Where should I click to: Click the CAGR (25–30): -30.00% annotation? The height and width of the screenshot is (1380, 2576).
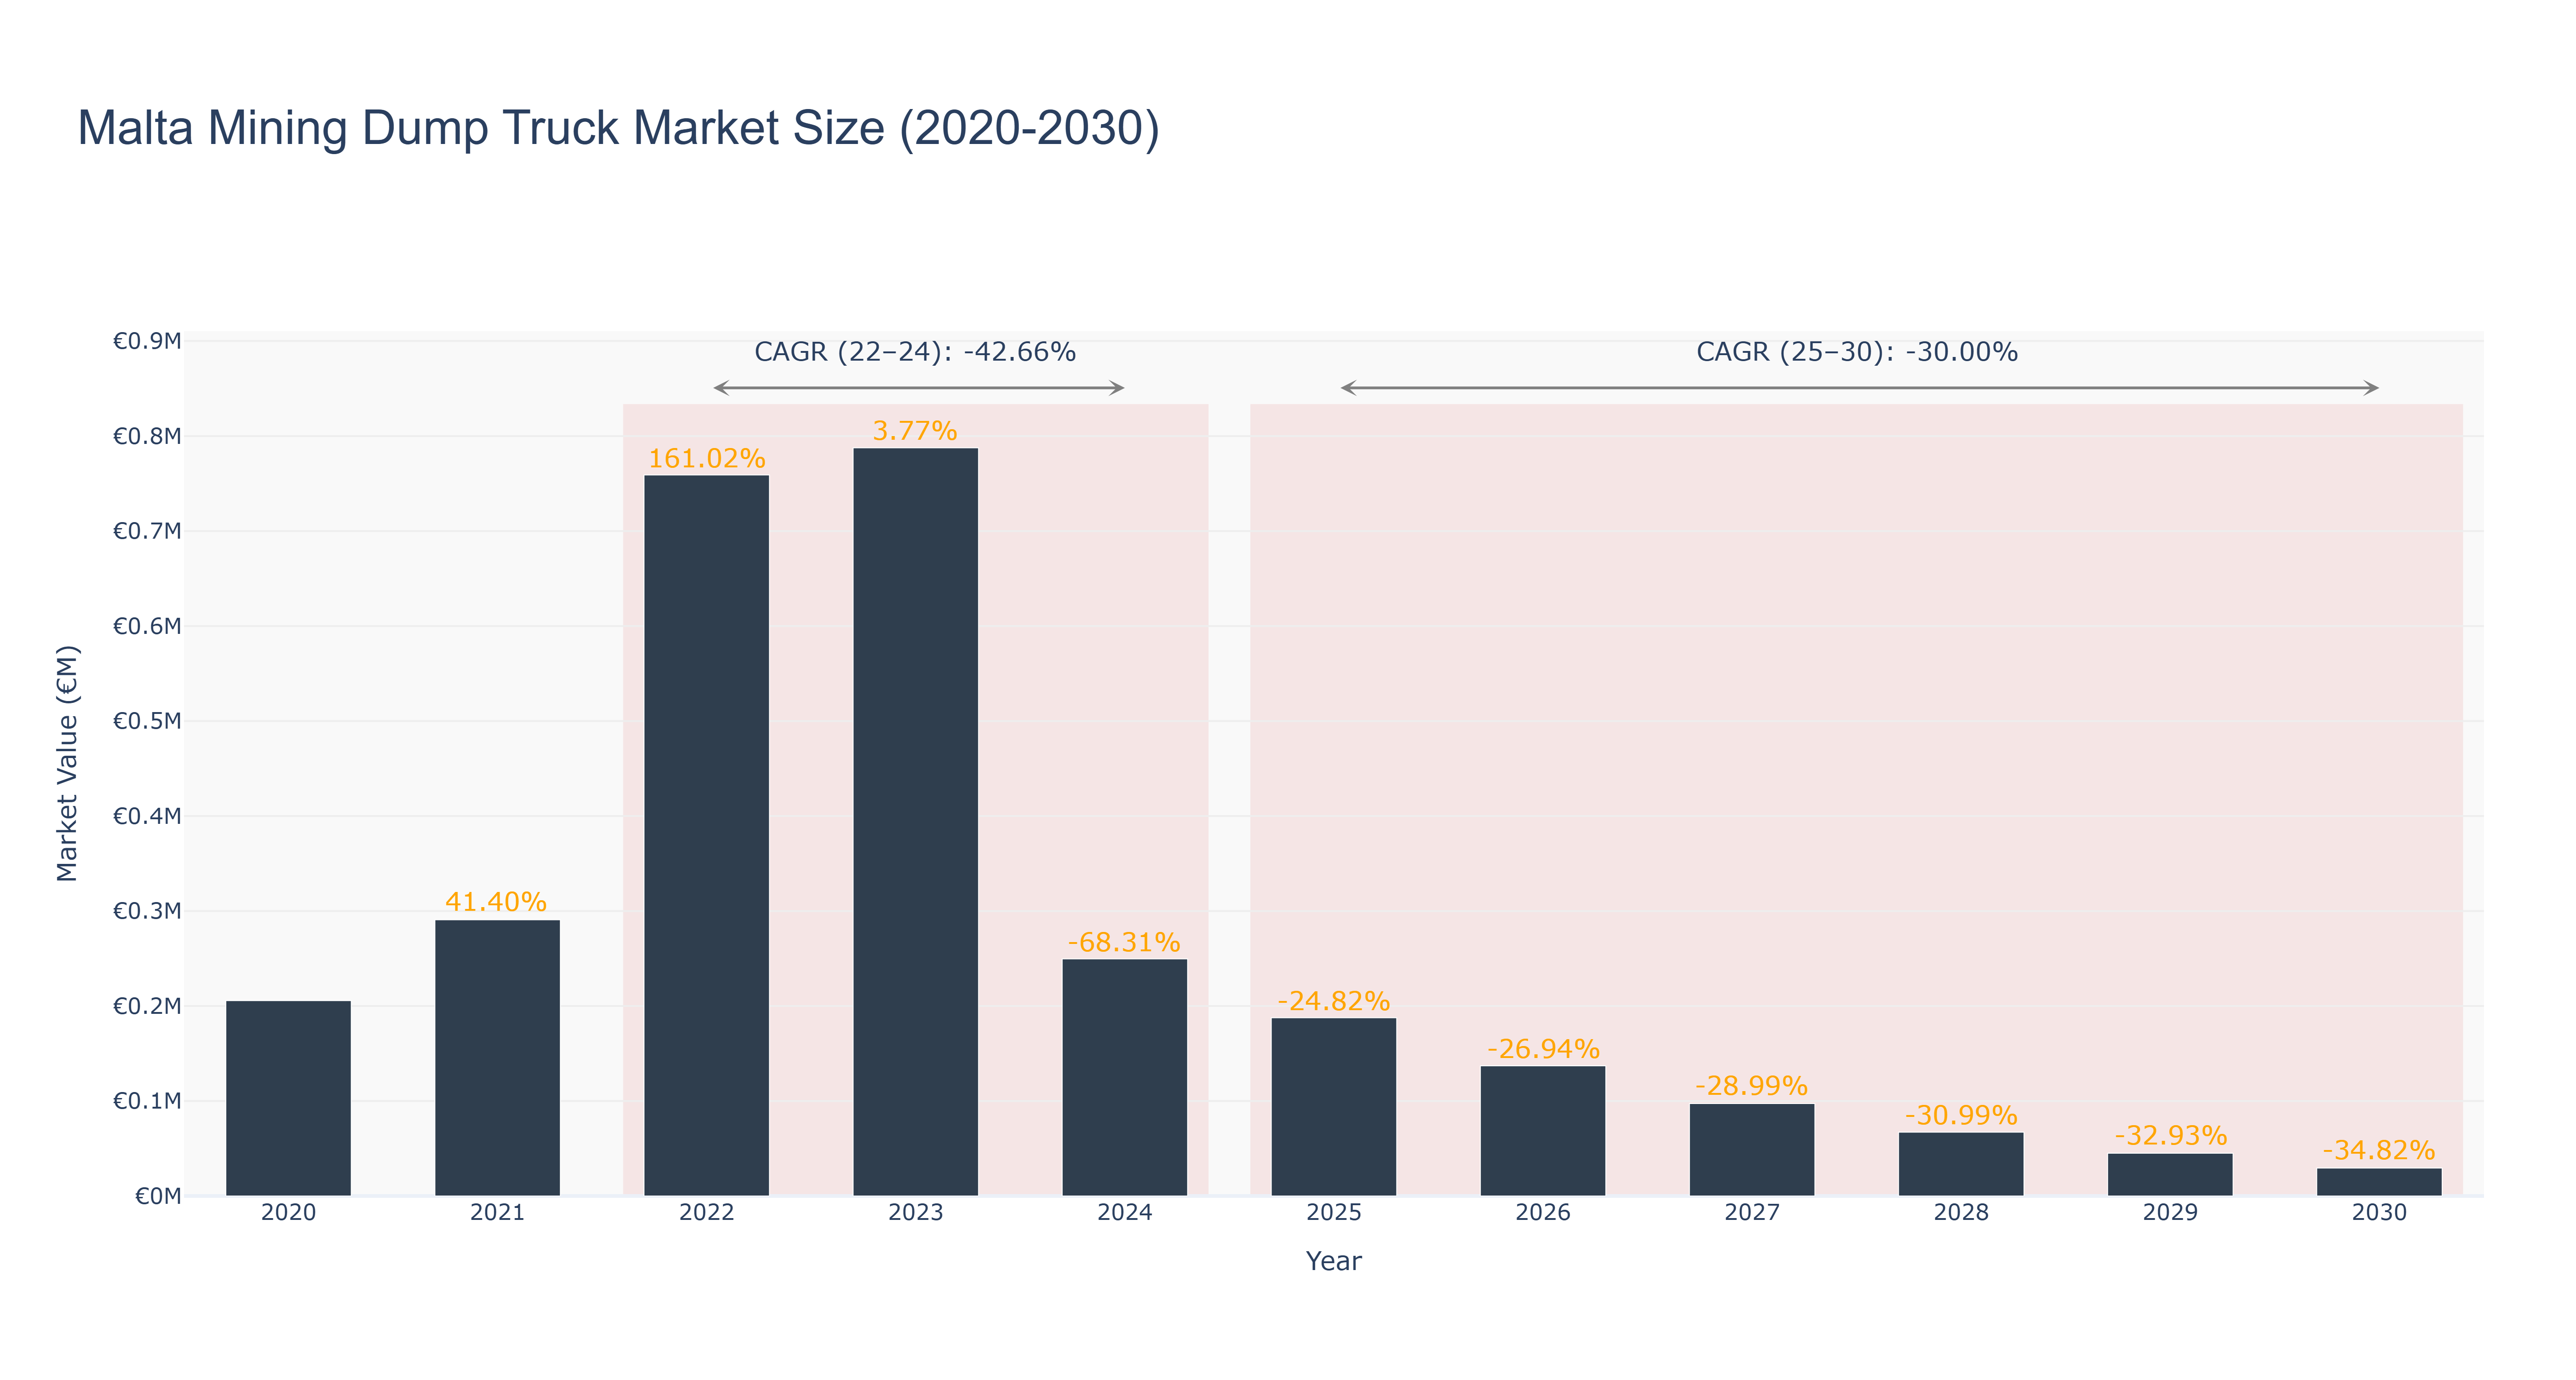tap(1857, 352)
